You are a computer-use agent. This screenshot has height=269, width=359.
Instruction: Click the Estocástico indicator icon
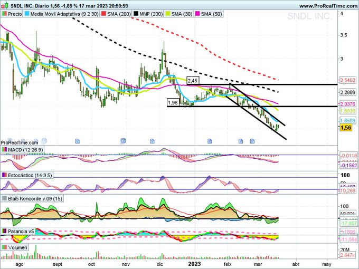4,175
